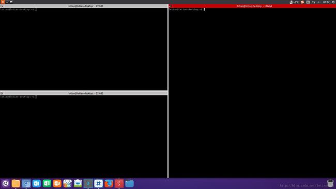Open the keyboard layout tray icon
Screen dimensions: 336x189
[308, 2]
